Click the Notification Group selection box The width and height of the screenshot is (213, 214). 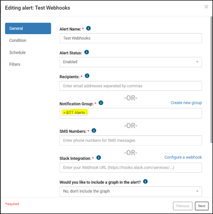coord(131,113)
